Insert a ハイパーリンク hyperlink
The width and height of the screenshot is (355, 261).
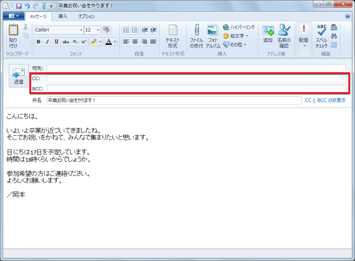point(239,27)
